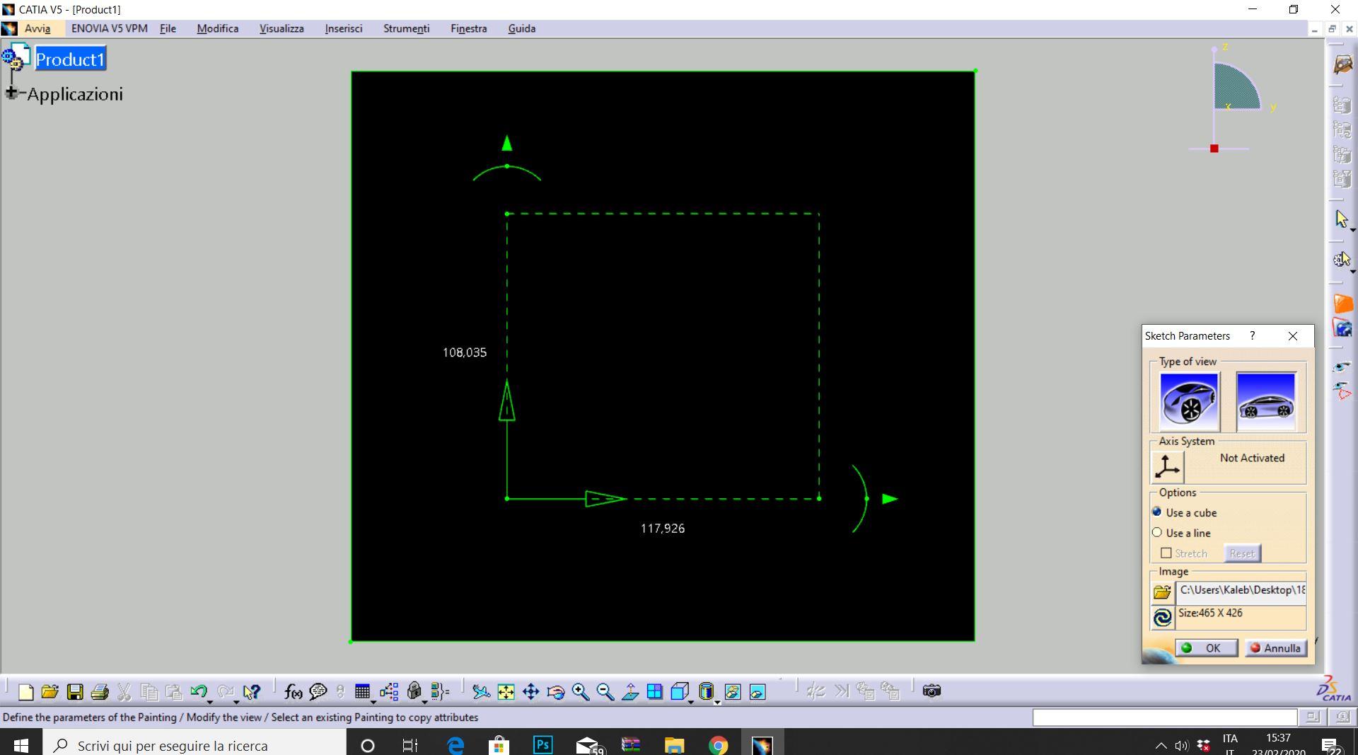The image size is (1358, 755).
Task: Select the front car view thumbnail
Action: click(x=1189, y=400)
